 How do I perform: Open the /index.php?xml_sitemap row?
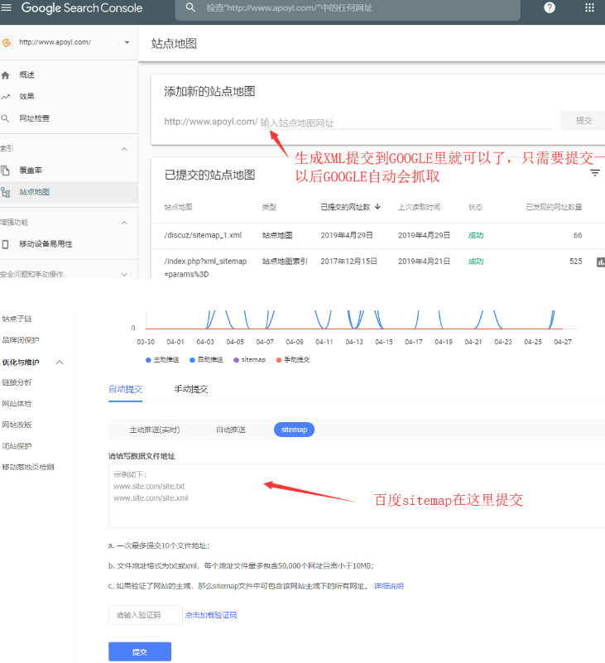tap(378, 264)
